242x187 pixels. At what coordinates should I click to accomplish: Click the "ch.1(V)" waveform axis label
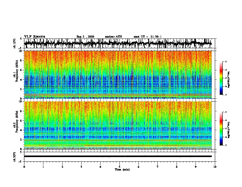(x=15, y=43)
